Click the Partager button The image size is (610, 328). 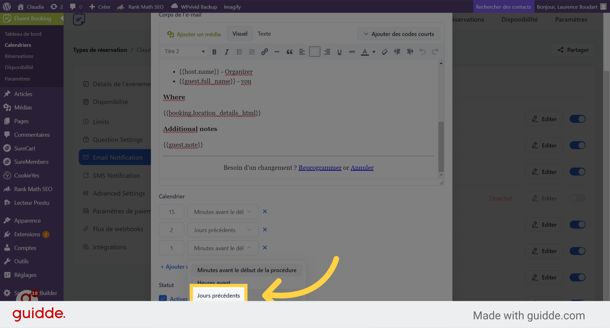pos(573,50)
